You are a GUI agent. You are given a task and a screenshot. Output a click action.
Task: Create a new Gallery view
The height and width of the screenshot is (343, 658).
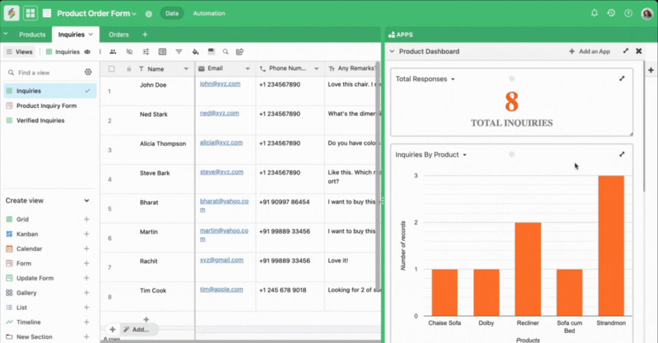click(x=86, y=293)
